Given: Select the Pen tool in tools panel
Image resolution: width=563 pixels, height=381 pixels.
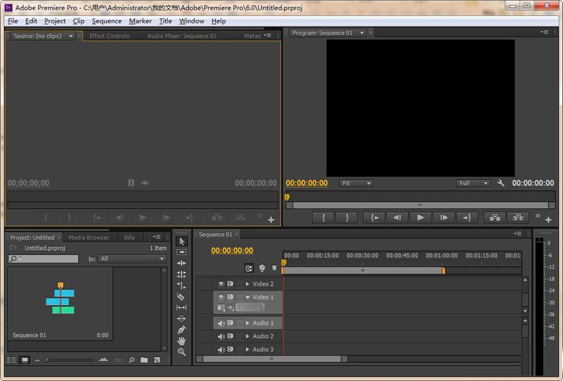Looking at the screenshot, I should click(x=182, y=330).
